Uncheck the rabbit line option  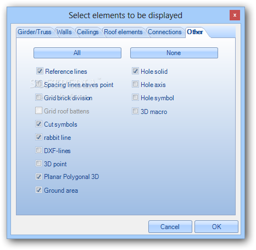(x=38, y=137)
